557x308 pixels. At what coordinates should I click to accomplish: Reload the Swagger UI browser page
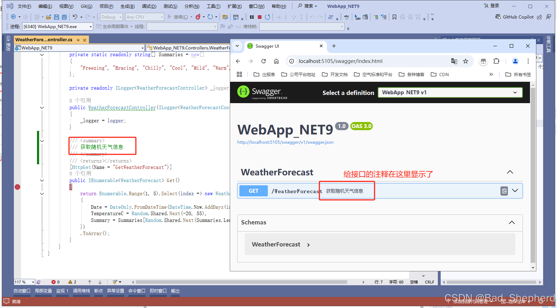[x=264, y=61]
